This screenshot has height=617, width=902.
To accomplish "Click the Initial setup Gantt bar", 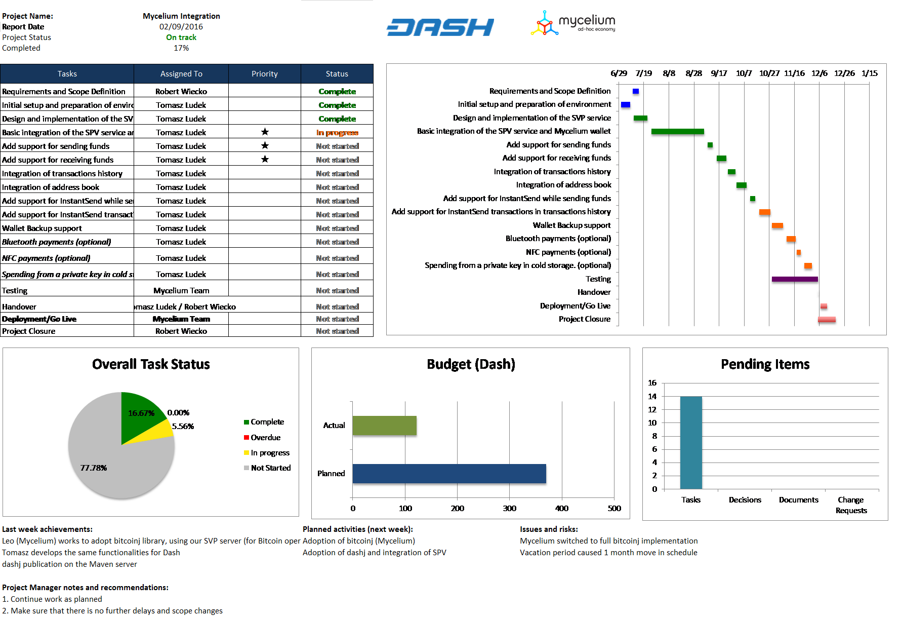I will click(x=626, y=104).
